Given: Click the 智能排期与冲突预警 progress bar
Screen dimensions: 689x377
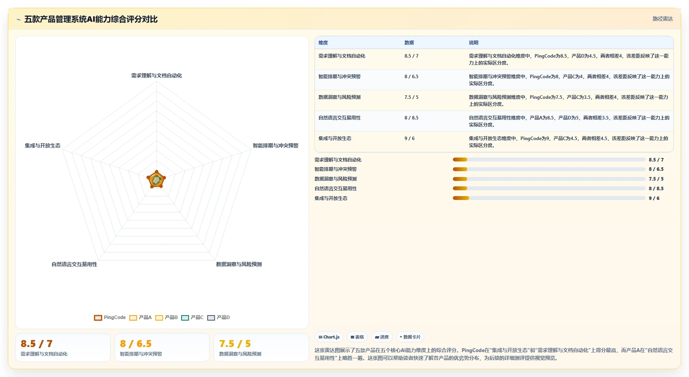Looking at the screenshot, I should [x=549, y=169].
